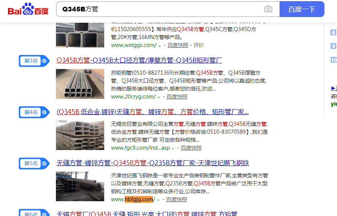Click the 百度一下 search button
This screenshot has width=337, height=216.
(302, 9)
